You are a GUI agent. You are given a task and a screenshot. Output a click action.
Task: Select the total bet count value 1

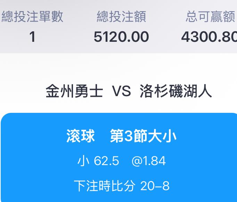click(32, 37)
